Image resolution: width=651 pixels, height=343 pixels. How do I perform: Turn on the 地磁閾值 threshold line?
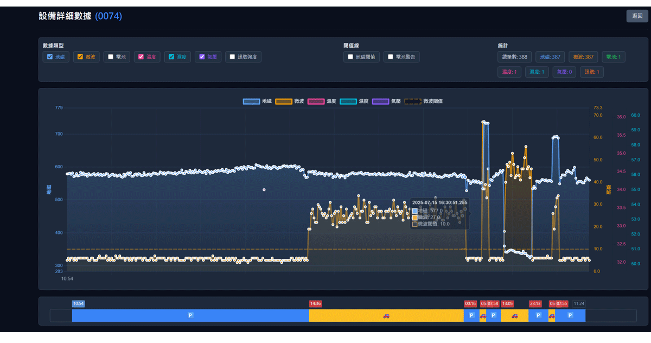(x=350, y=57)
